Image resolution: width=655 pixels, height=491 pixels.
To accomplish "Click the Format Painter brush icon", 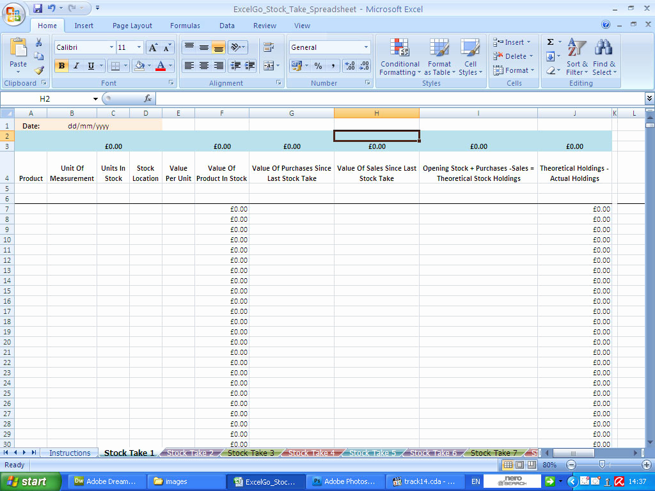I will tap(39, 70).
